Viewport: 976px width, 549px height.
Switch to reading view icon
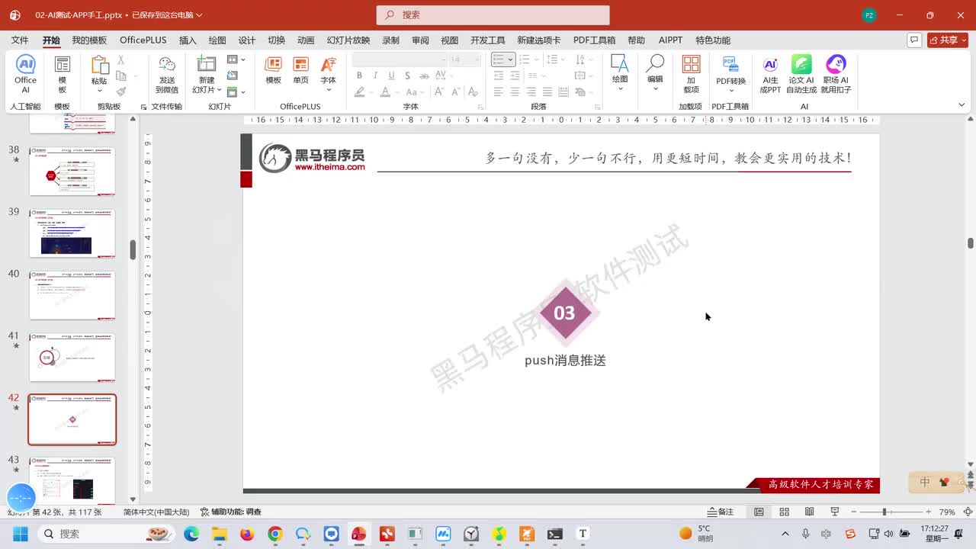[x=808, y=512]
